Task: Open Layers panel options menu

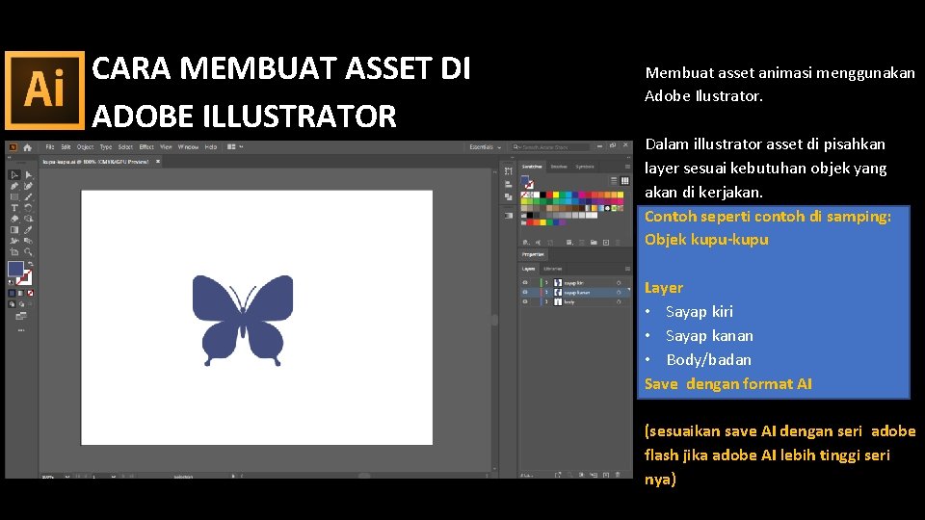Action: (x=627, y=269)
